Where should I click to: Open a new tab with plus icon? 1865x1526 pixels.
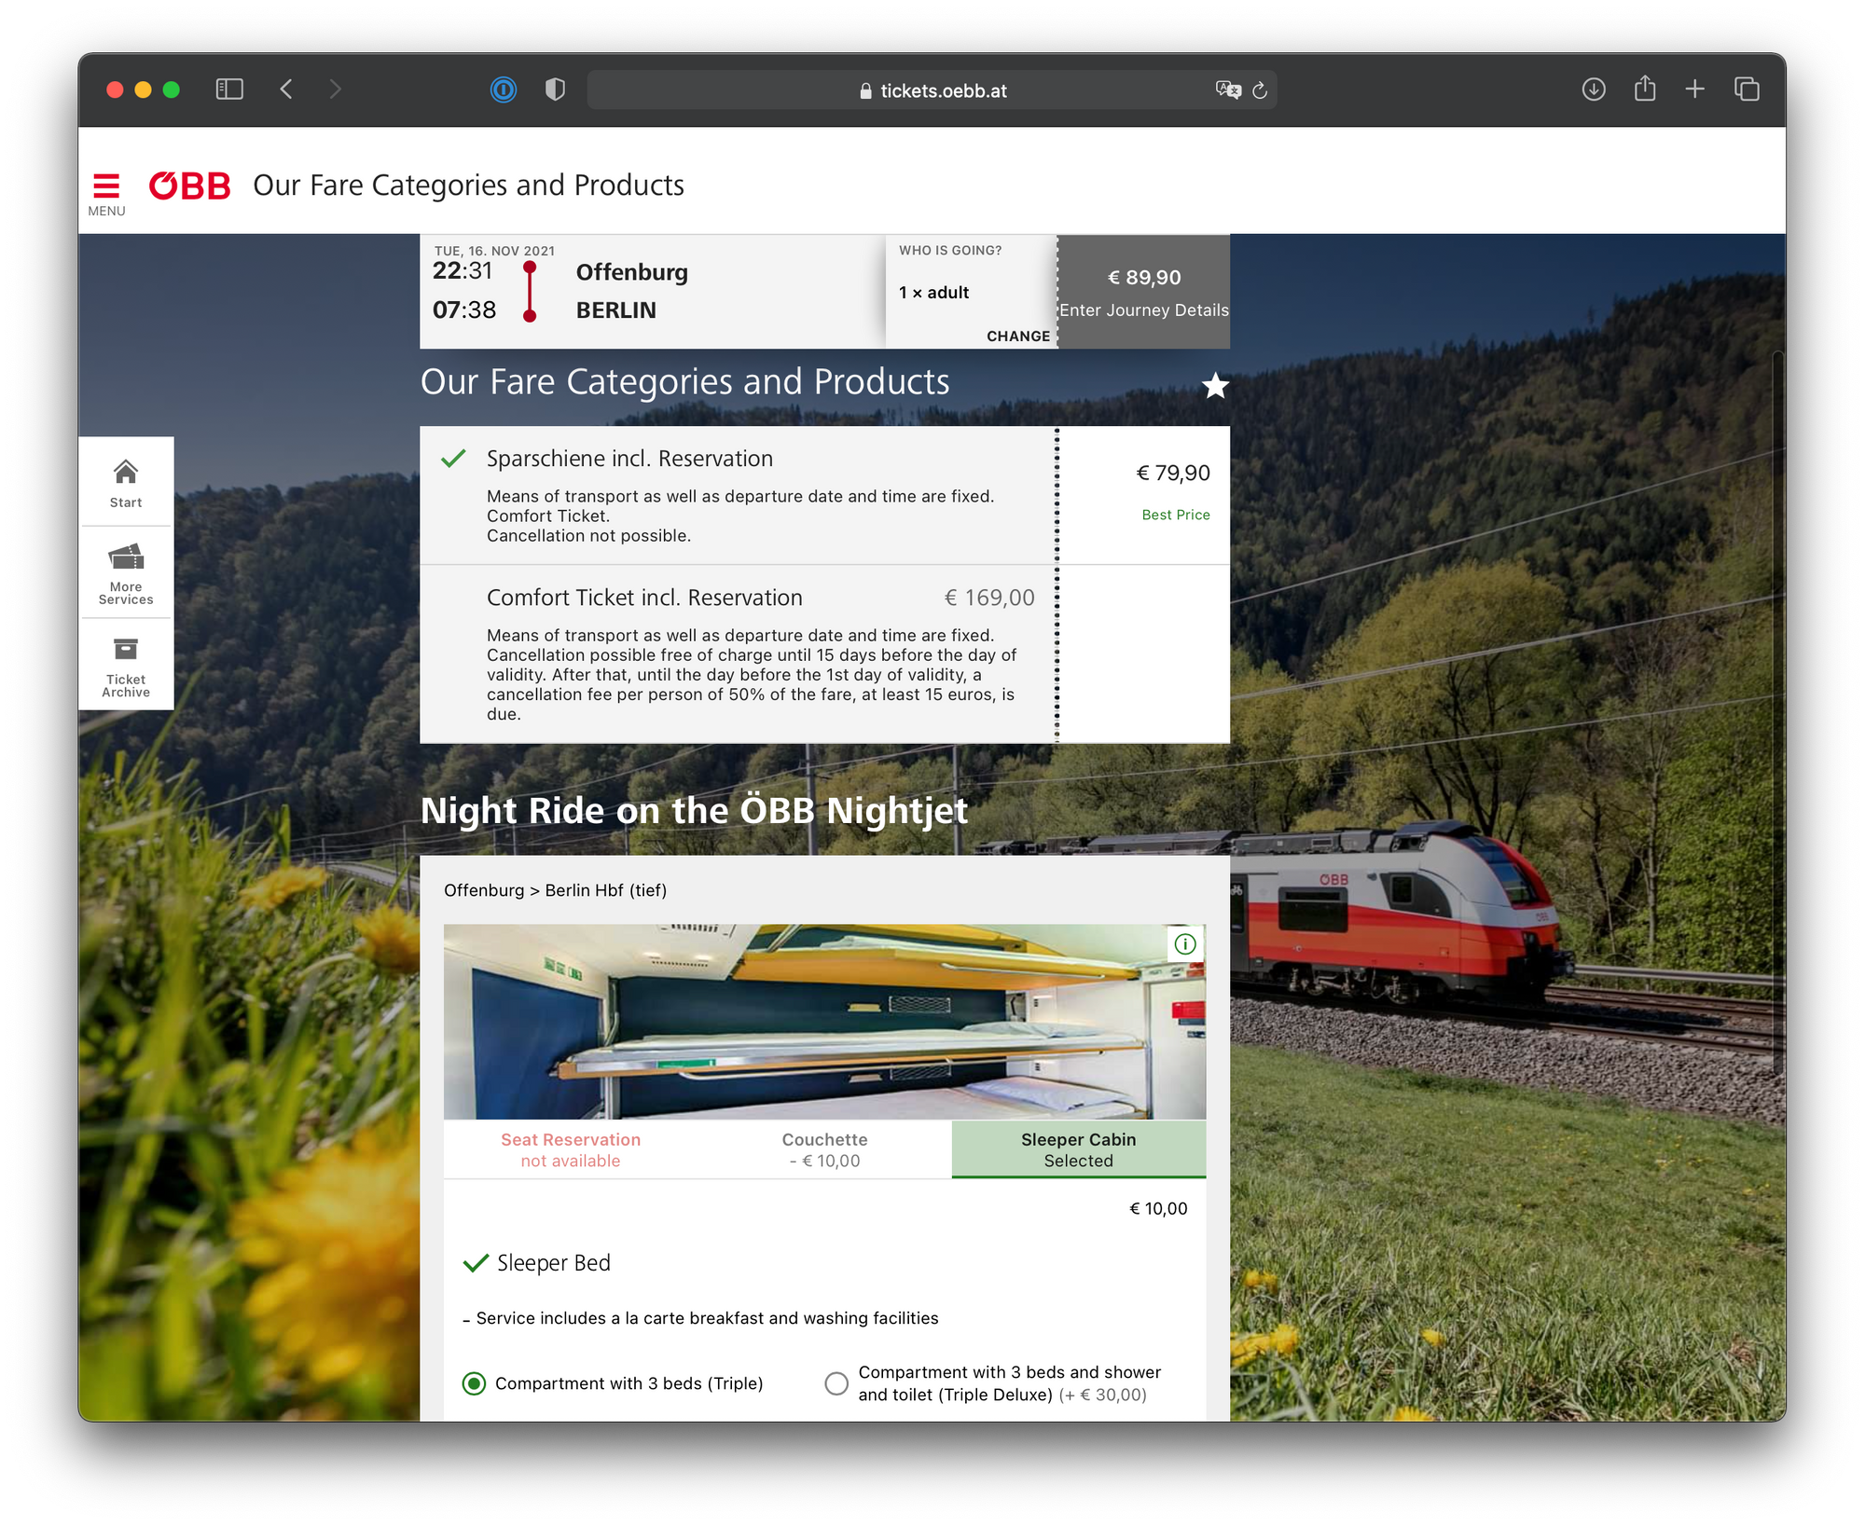tap(1695, 89)
